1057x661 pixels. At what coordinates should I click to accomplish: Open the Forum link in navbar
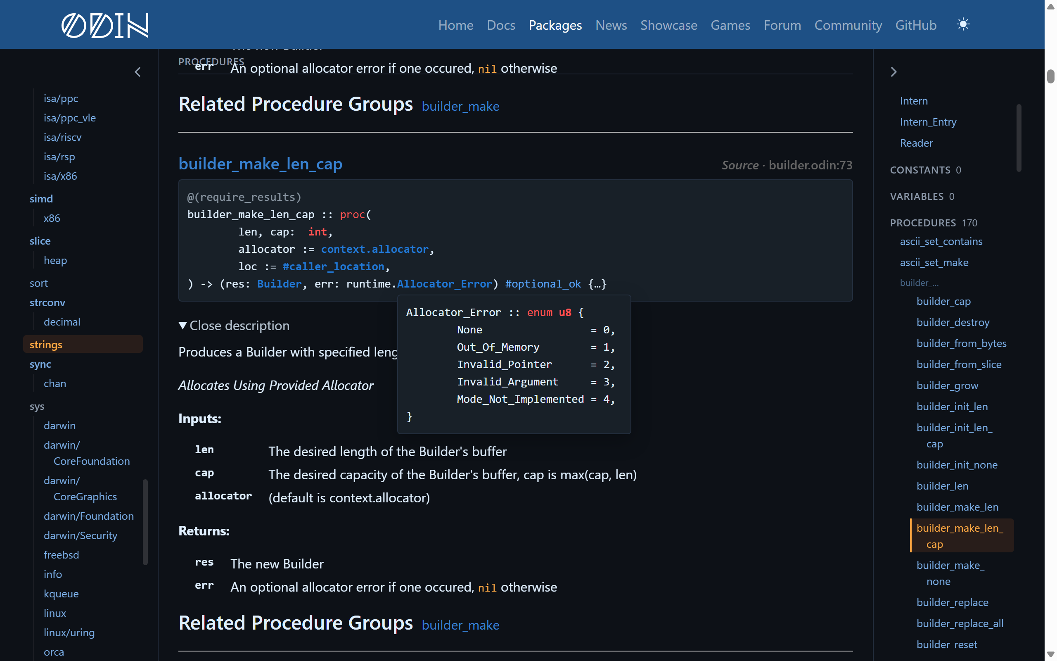[782, 25]
